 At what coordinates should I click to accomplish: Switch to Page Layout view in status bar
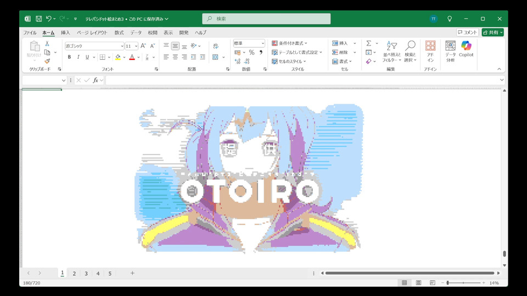418,283
